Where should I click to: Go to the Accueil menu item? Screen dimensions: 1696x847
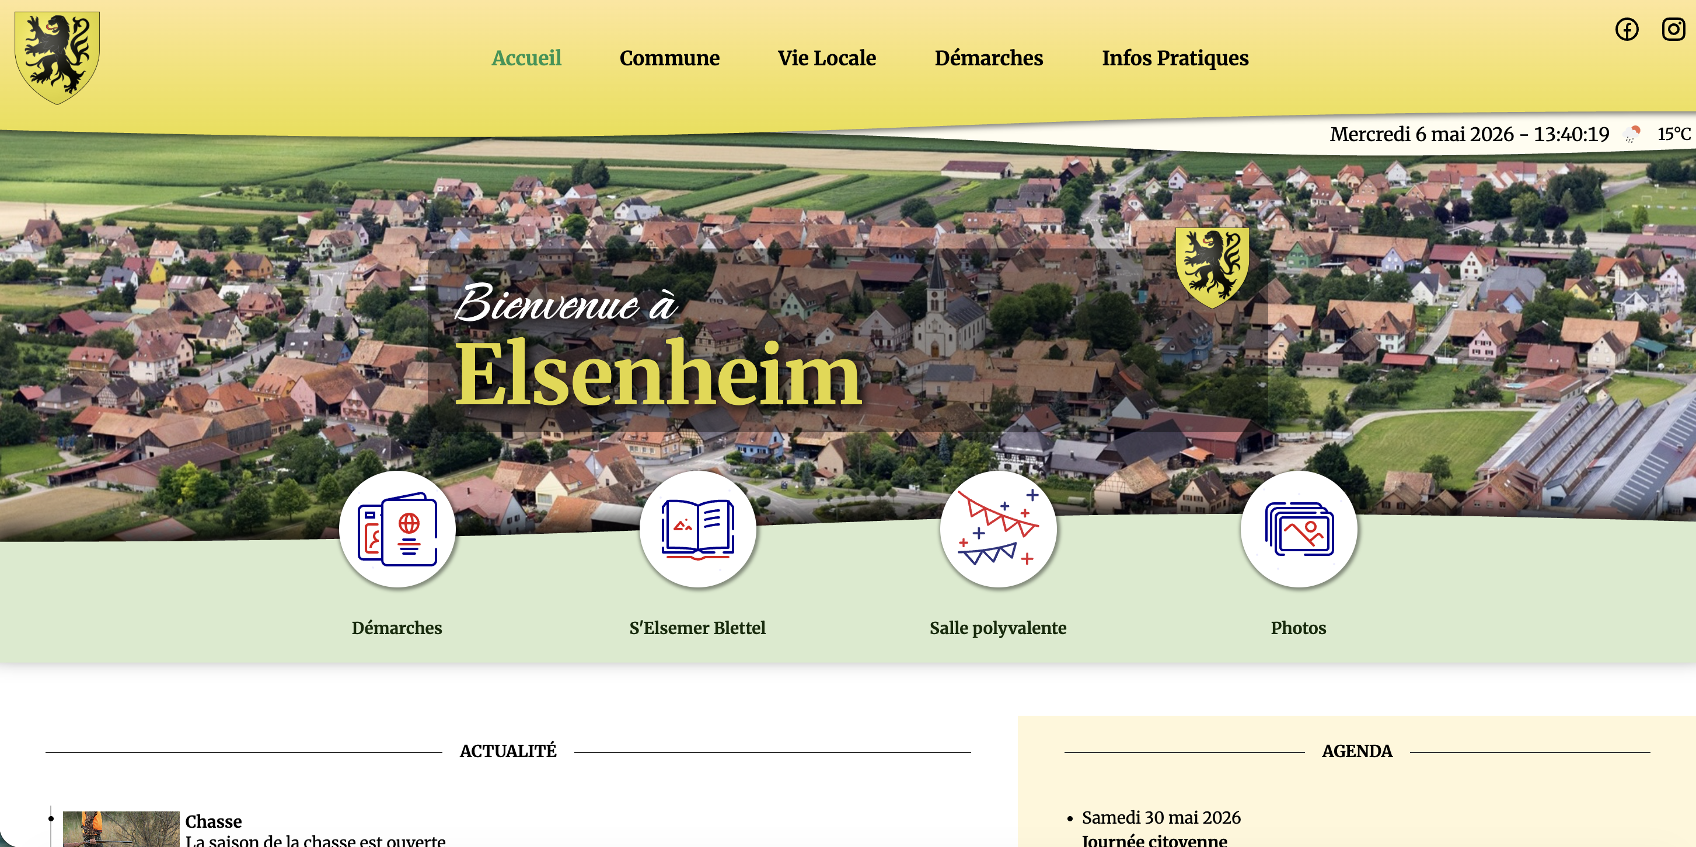click(526, 58)
